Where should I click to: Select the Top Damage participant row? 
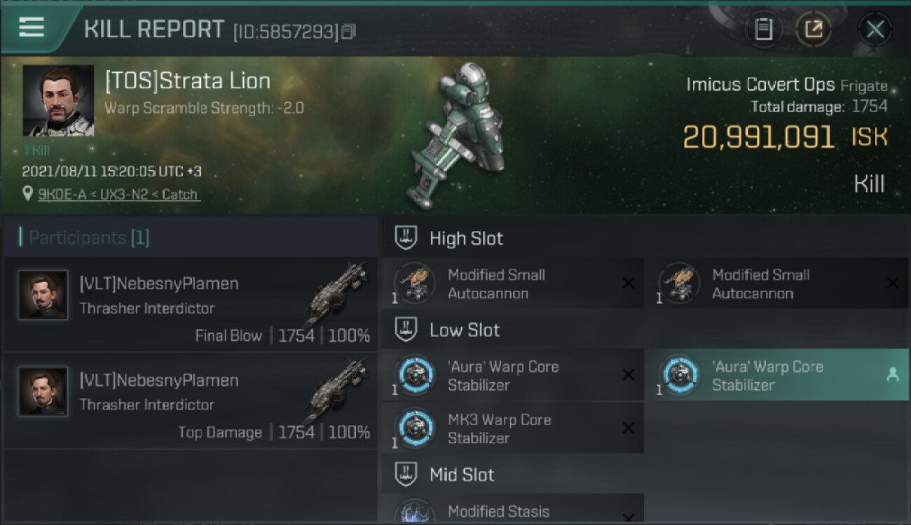click(191, 400)
